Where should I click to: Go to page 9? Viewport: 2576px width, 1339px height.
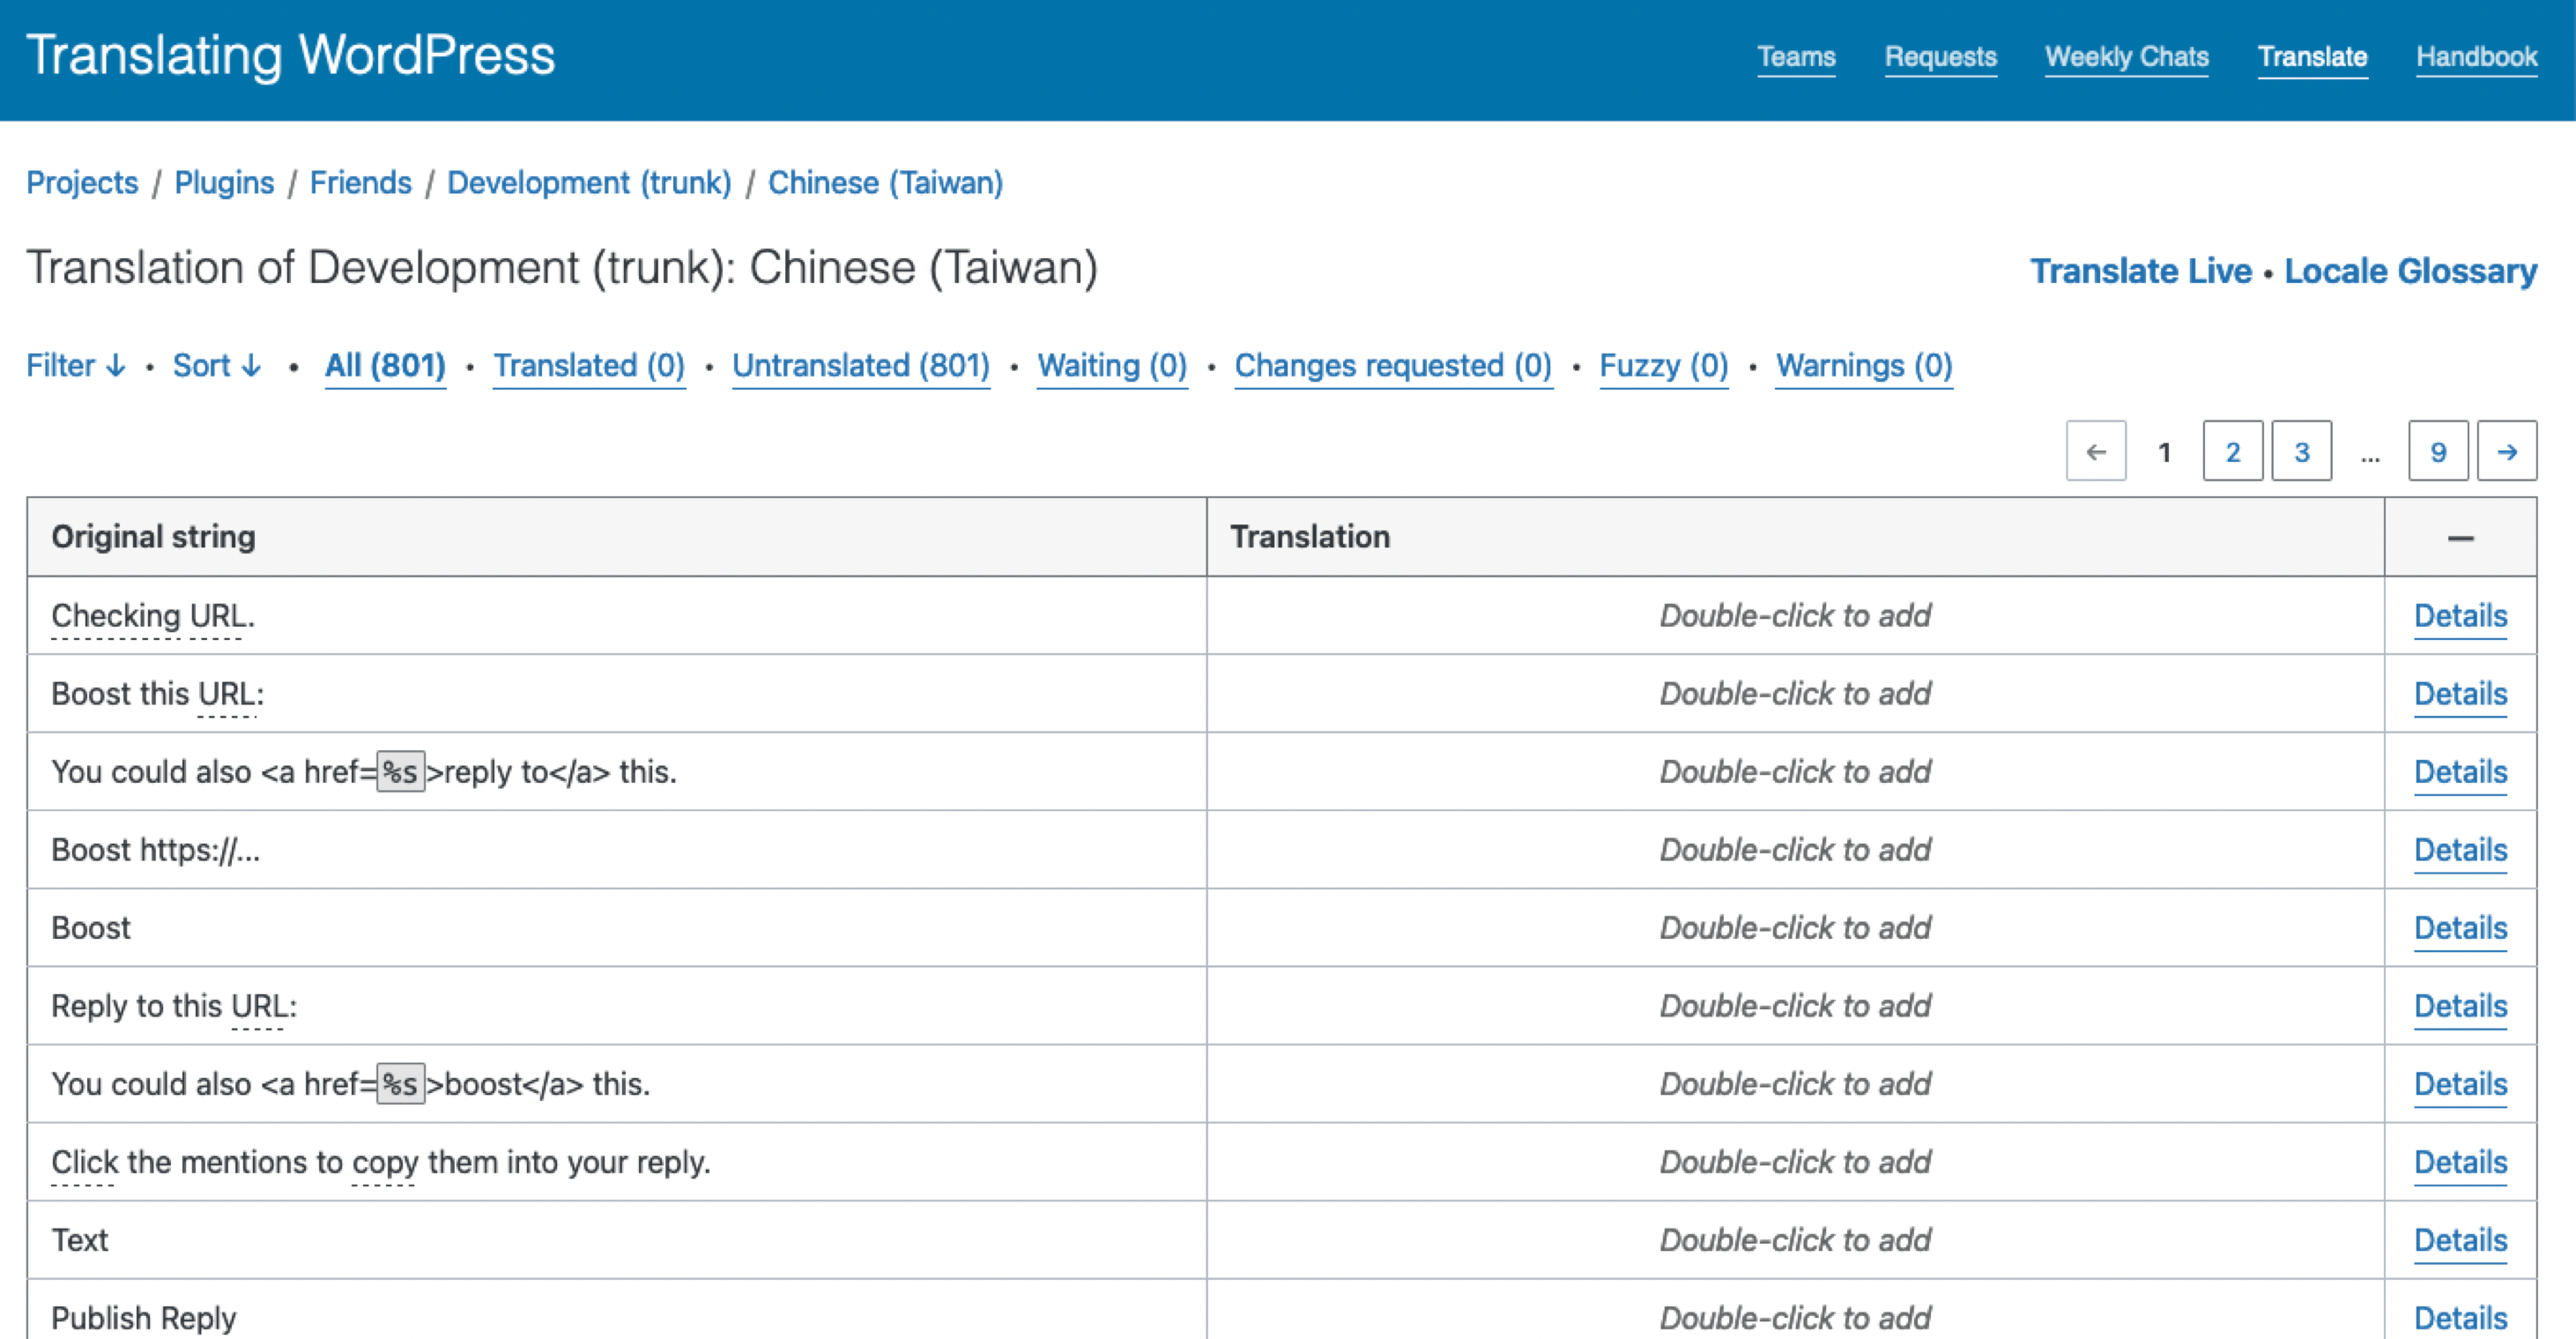coord(2438,451)
